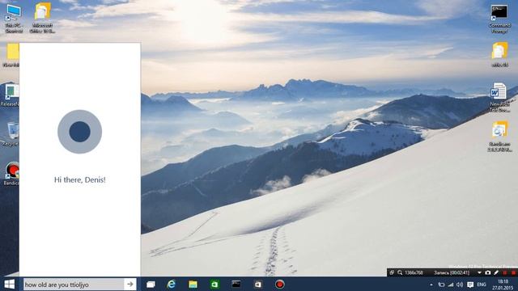Open Bandicam red record icon on taskbar
Viewport: 518px width, 291px height.
click(x=279, y=284)
